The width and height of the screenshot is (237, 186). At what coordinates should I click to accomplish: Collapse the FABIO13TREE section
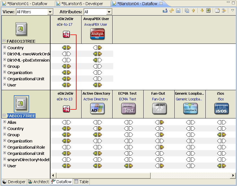click(x=4, y=41)
